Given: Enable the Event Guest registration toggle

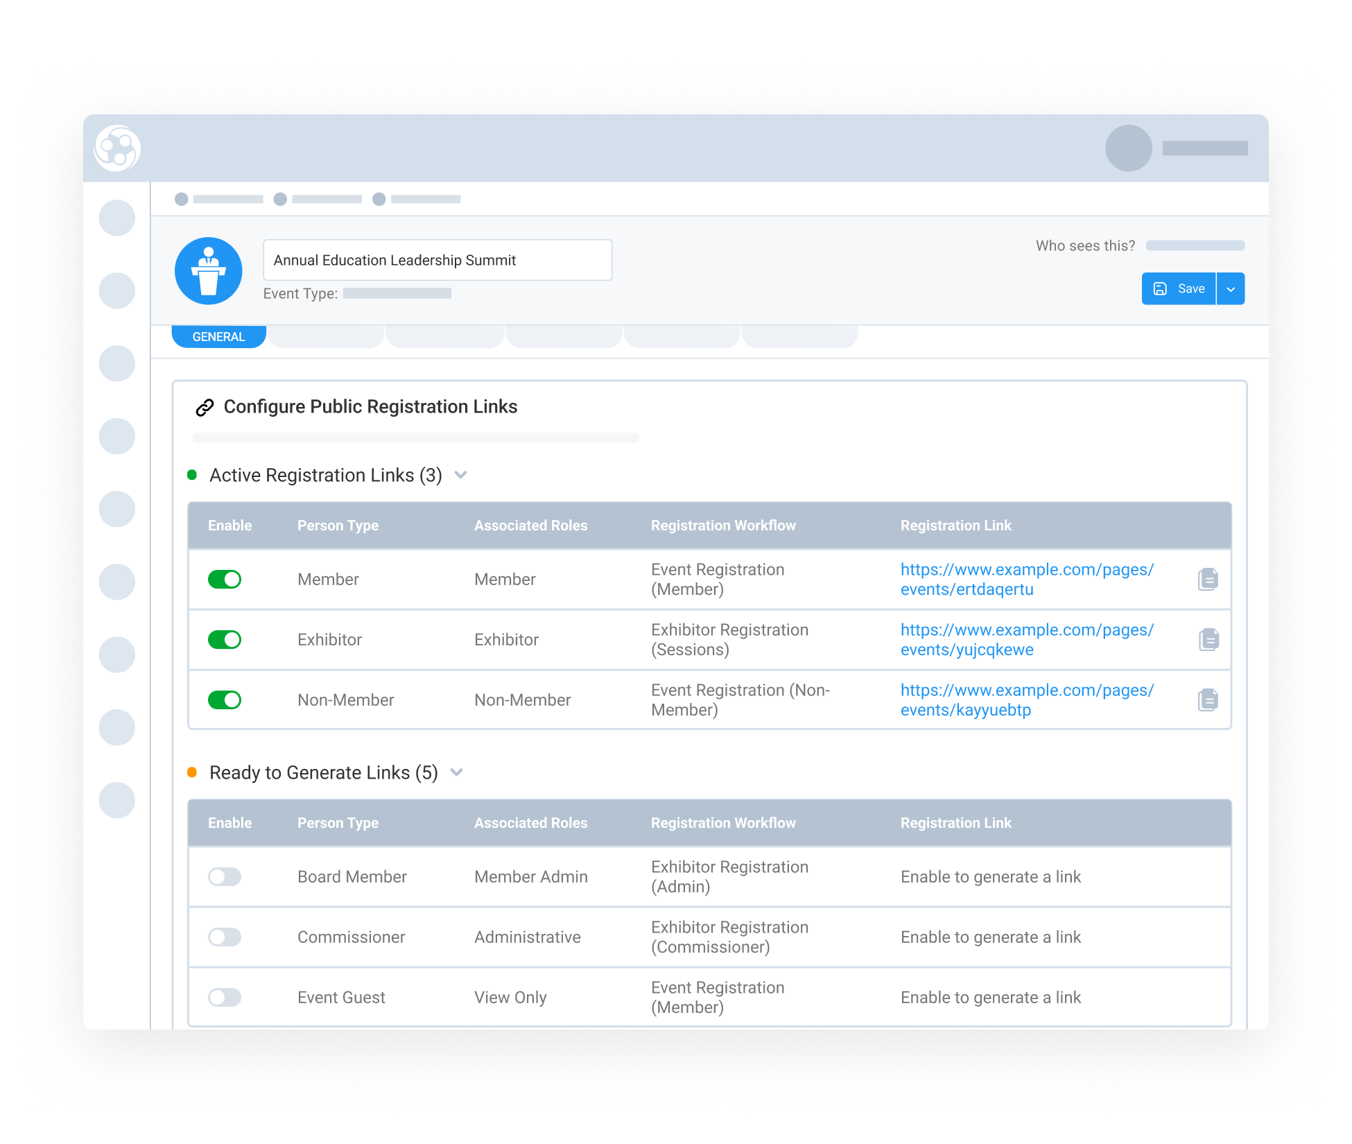Looking at the screenshot, I should click(225, 997).
